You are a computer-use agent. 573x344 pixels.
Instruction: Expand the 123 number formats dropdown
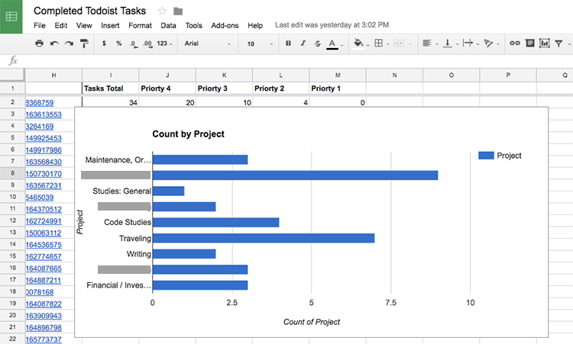164,43
